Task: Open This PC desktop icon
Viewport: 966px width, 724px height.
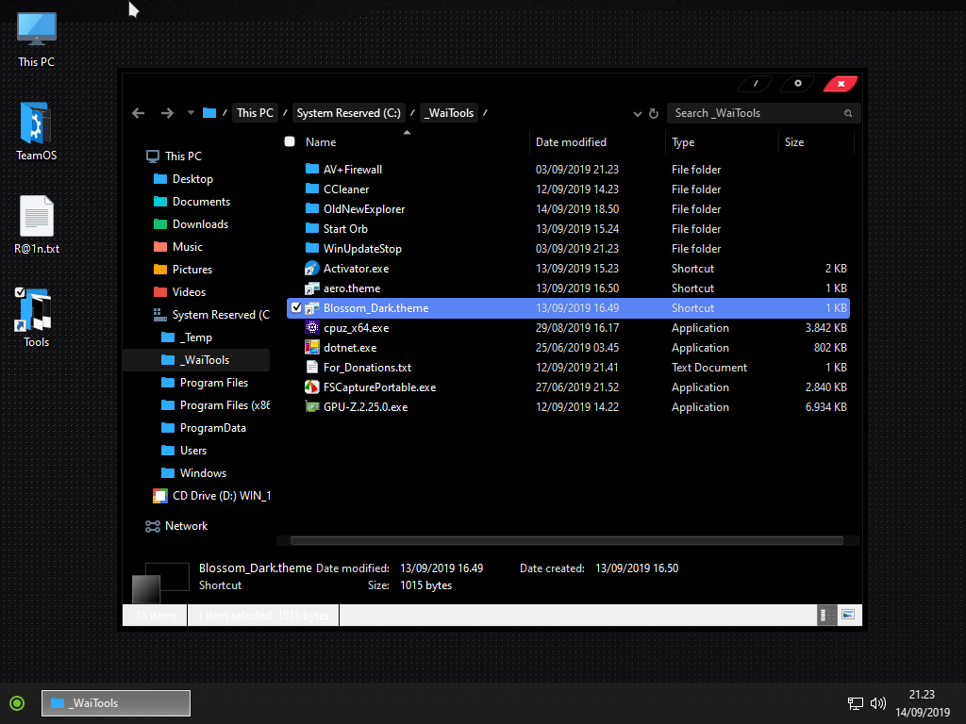Action: click(37, 40)
